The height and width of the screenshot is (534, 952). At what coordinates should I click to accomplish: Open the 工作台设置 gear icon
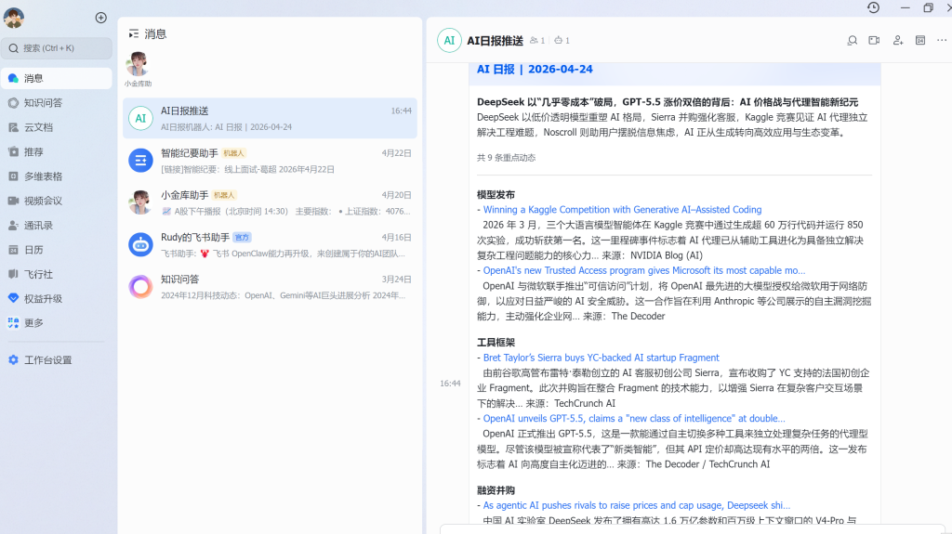tap(13, 359)
